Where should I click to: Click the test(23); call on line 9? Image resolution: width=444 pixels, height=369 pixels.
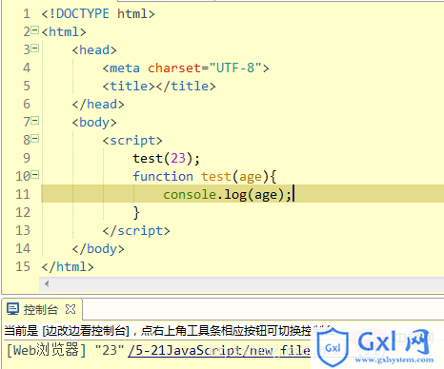click(167, 159)
